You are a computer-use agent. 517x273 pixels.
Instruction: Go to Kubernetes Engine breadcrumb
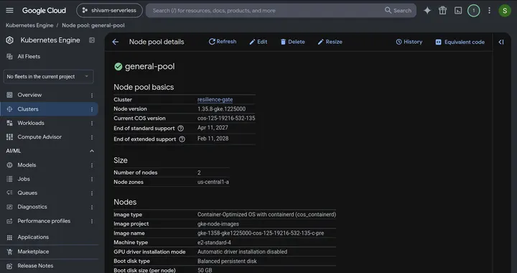click(29, 25)
